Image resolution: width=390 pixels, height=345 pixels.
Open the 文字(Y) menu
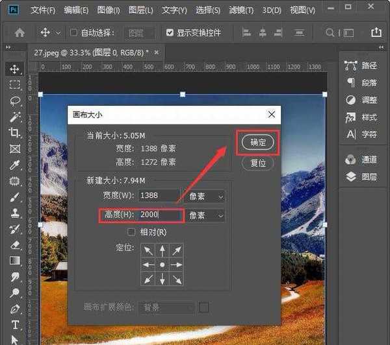coord(174,10)
